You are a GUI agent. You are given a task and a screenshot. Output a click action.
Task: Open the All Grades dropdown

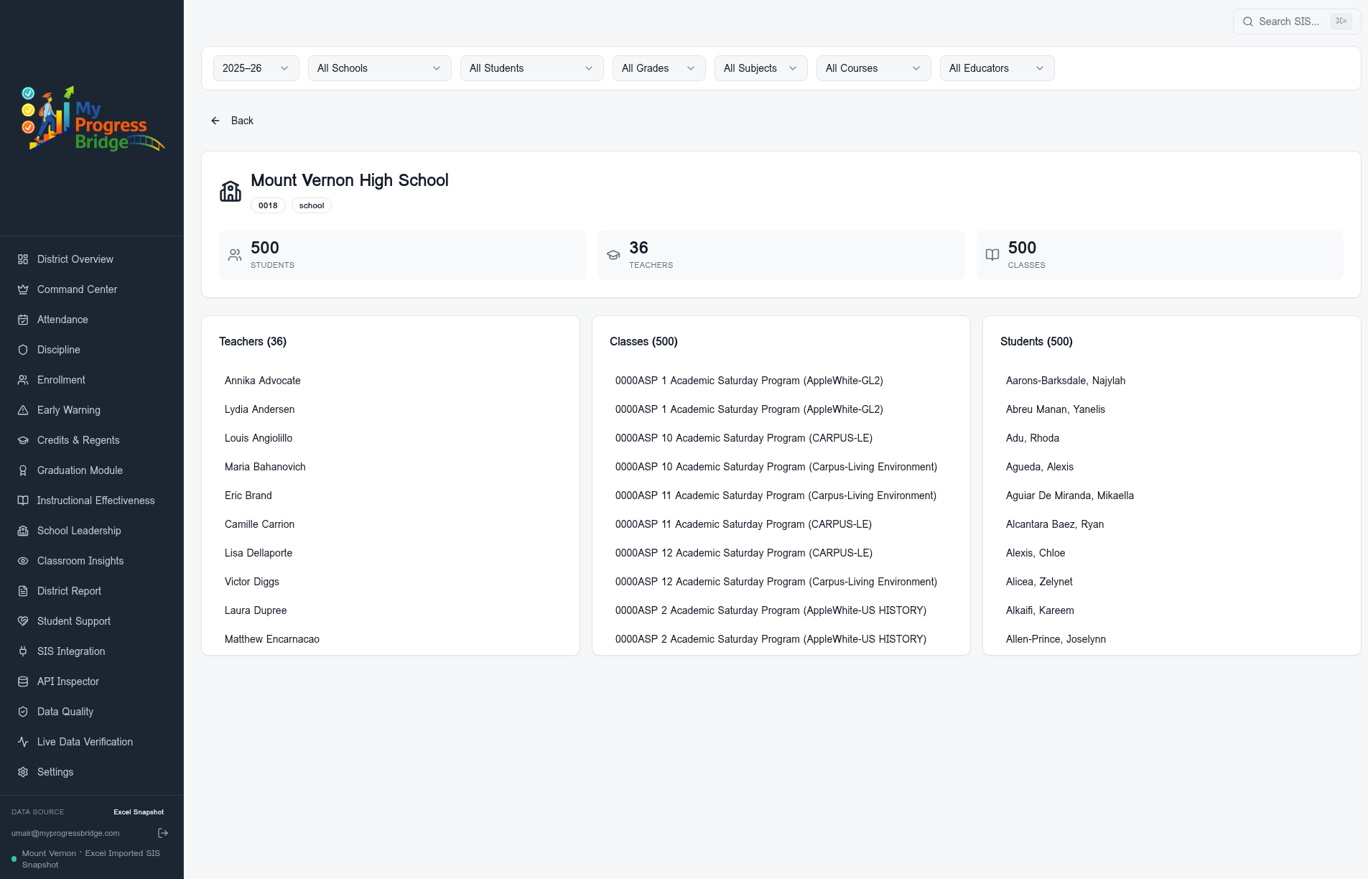coord(659,68)
